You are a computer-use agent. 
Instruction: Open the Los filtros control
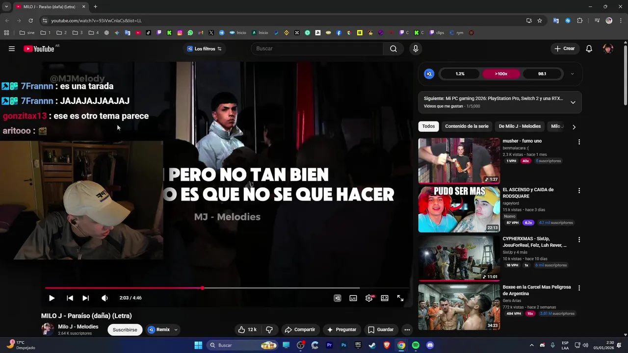coord(205,49)
